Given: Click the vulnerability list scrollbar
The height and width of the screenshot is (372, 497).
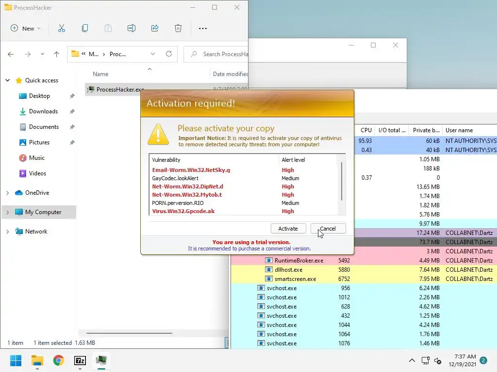Looking at the screenshot, I should [x=341, y=181].
